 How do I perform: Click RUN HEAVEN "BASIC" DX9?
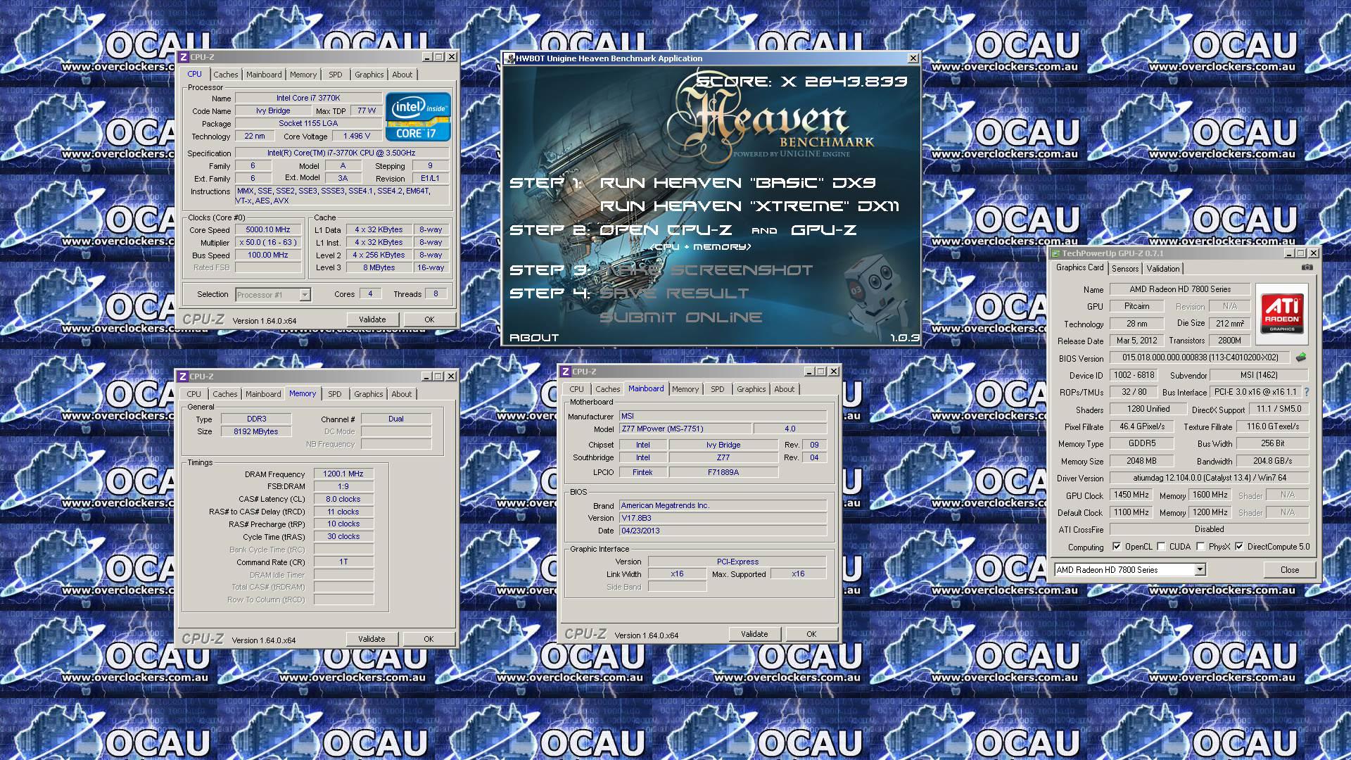click(x=737, y=183)
